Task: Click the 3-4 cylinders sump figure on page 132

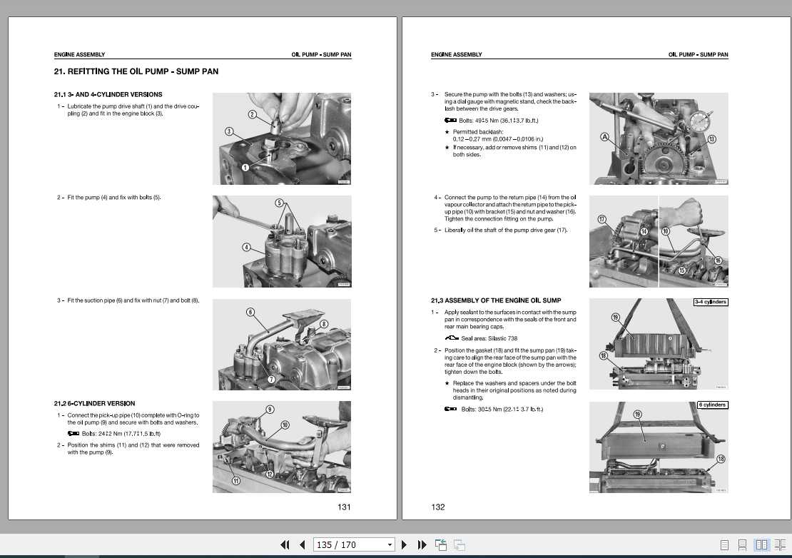Action: (x=658, y=343)
